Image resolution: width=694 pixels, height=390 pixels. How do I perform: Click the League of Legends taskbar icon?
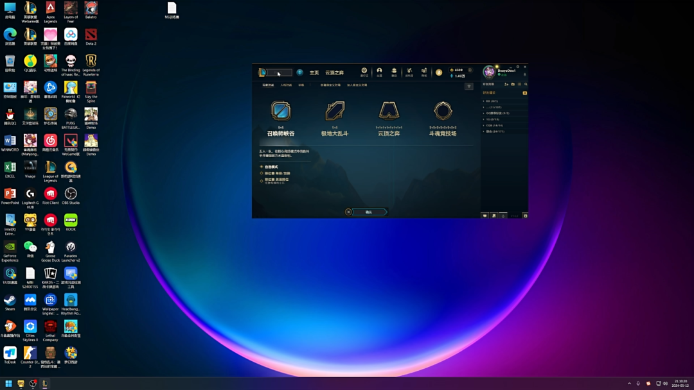pos(45,384)
